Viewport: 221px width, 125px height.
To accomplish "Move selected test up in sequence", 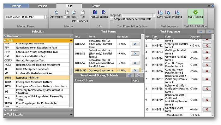I will click(200, 31).
